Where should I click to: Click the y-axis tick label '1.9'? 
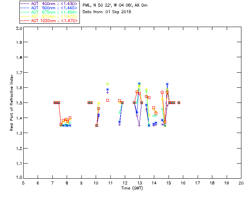(19, 42)
